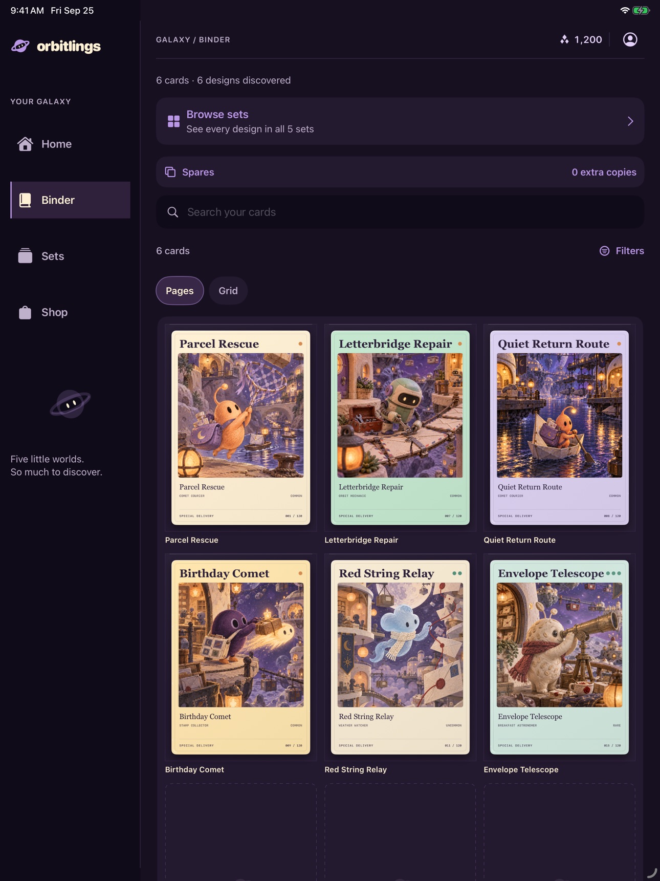660x881 pixels.
Task: Open the user profile icon
Action: 630,39
